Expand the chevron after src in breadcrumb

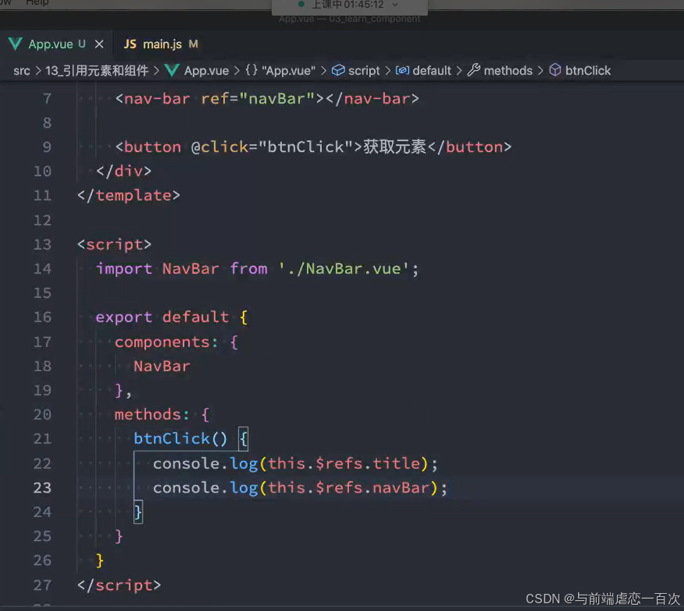point(38,71)
